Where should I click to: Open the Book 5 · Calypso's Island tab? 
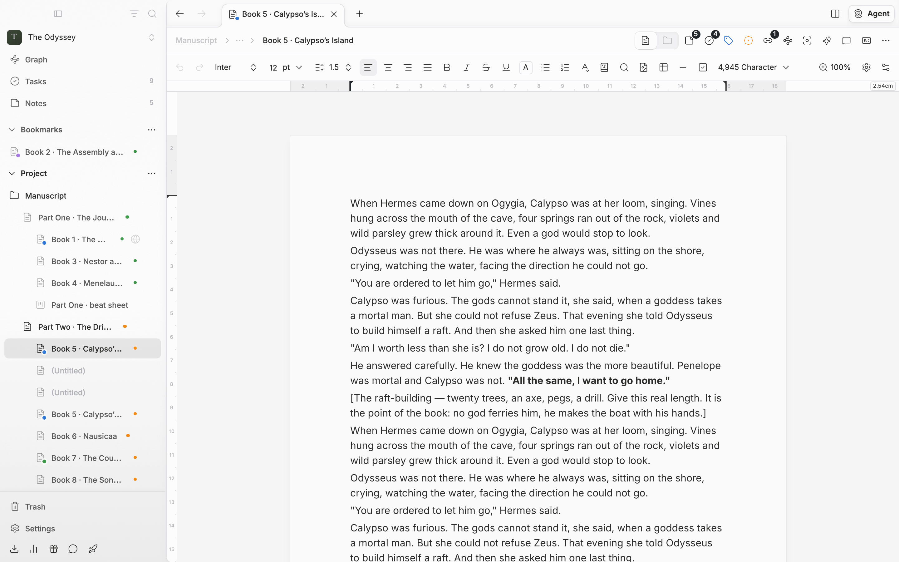point(283,14)
